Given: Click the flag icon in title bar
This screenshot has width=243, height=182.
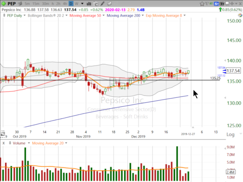Looking at the screenshot, I should pyautogui.click(x=207, y=4).
